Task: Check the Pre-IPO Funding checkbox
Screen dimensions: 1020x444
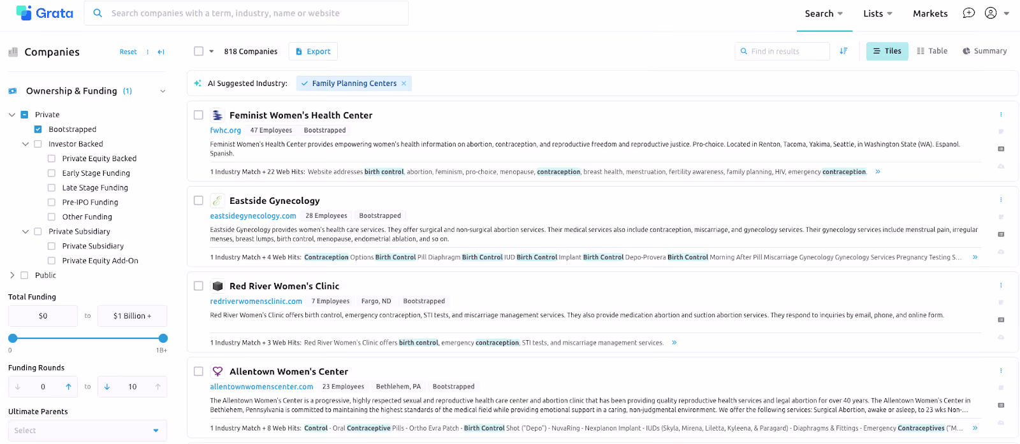Action: 52,203
